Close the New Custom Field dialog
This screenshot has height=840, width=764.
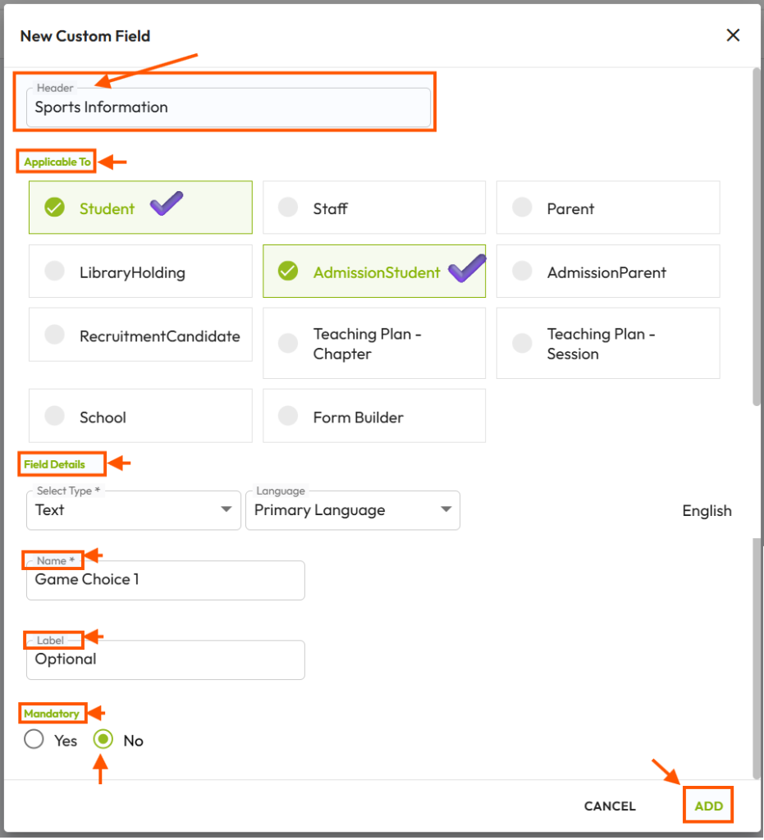[x=732, y=35]
